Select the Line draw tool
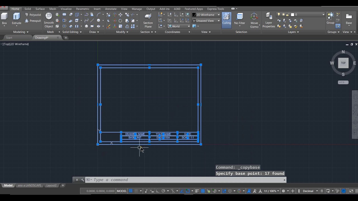This screenshot has height=201, width=358. 92,21
